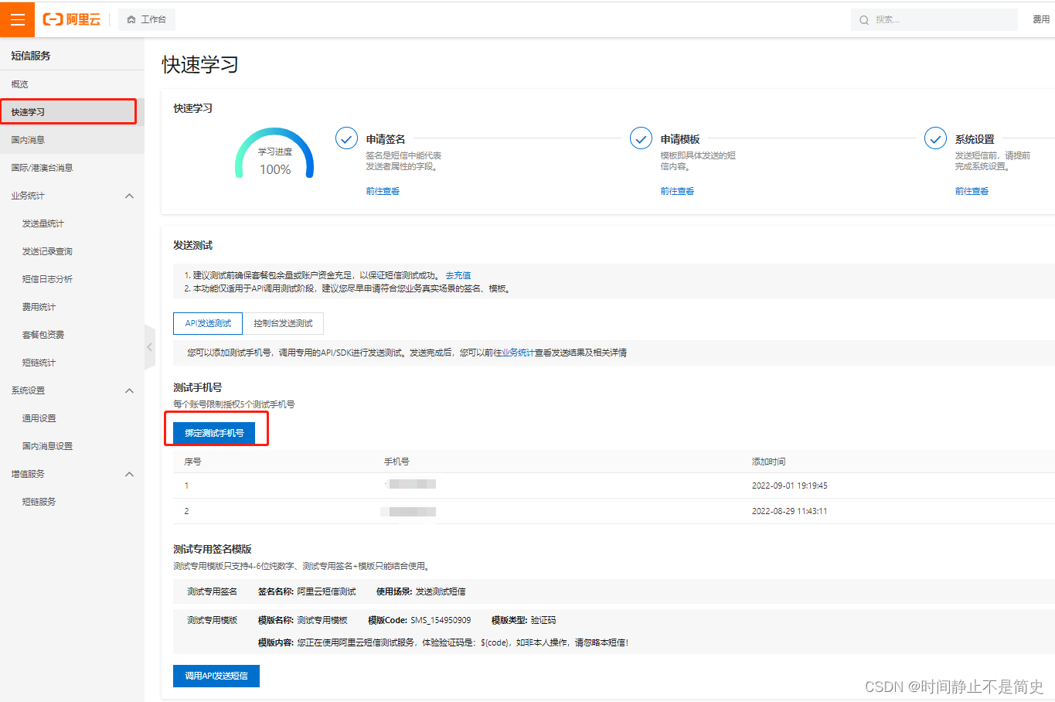
Task: Switch to the 控制台发送测试 tab
Action: click(x=283, y=323)
